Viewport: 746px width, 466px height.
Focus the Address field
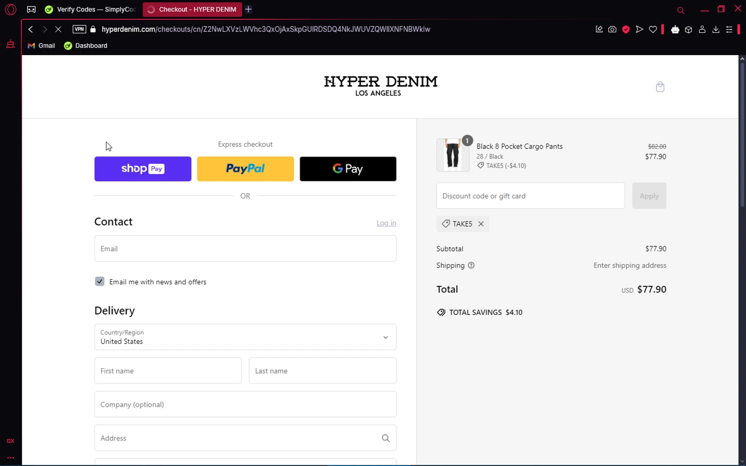tap(245, 438)
